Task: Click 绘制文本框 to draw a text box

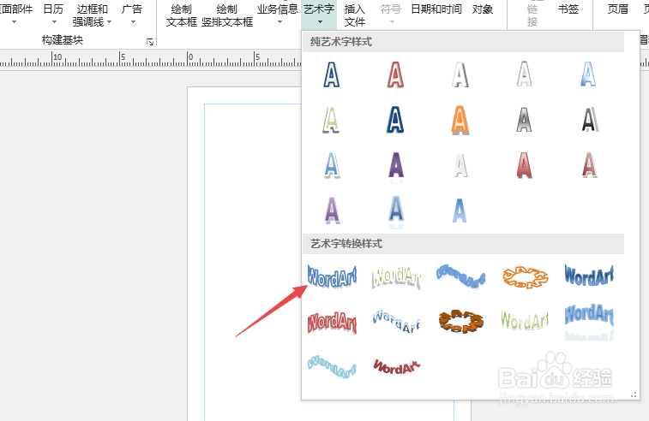Action: point(181,15)
